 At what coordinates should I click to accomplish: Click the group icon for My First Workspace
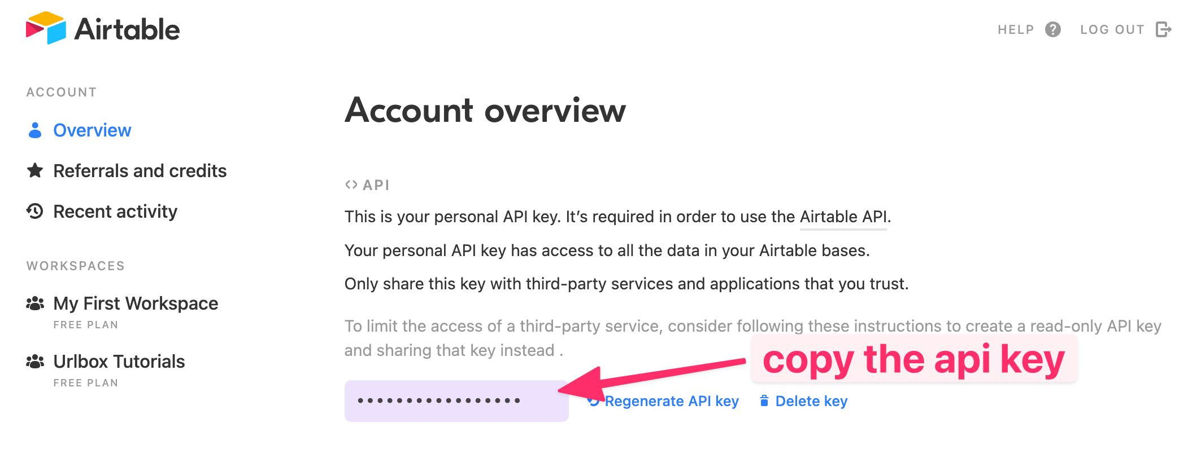(34, 303)
